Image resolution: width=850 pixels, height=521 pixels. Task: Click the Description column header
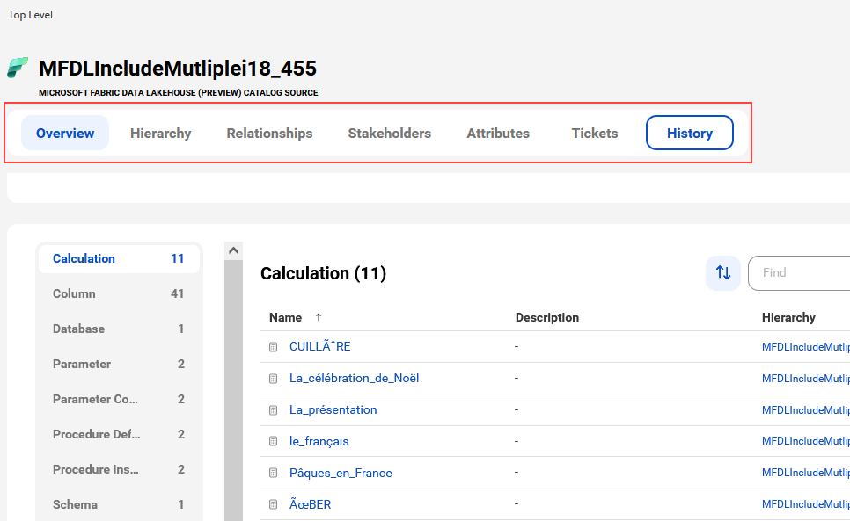pos(547,317)
